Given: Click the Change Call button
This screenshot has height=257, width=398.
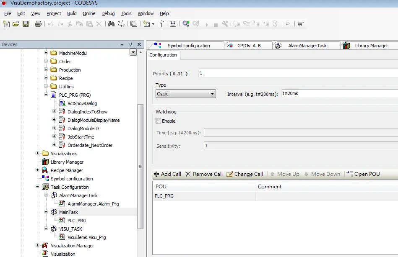Looking at the screenshot, I should tap(245, 174).
